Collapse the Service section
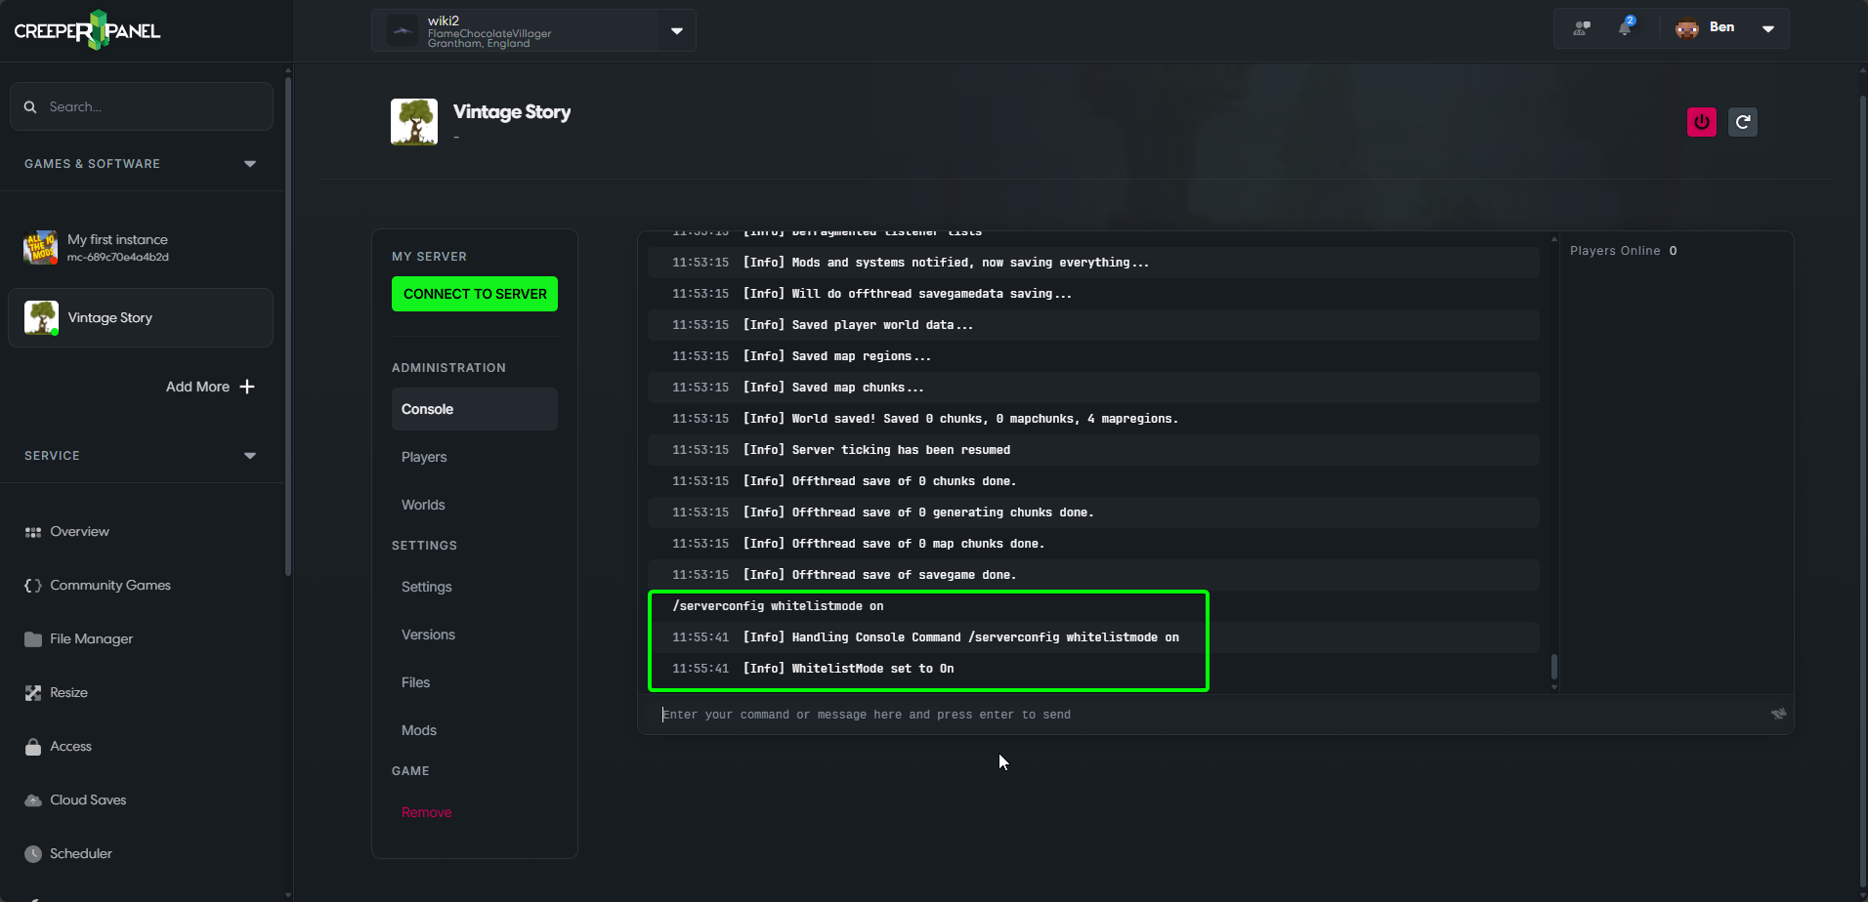Screen dimensions: 1868x902 (x=250, y=456)
